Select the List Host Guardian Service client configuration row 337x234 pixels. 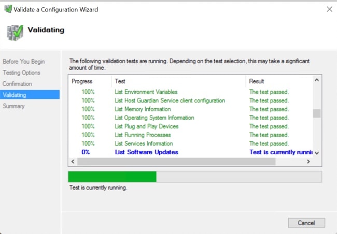tap(191, 100)
